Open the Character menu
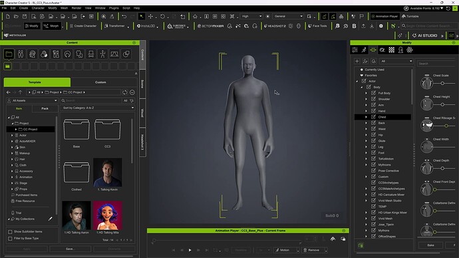This screenshot has width=459, height=258. (x=38, y=8)
